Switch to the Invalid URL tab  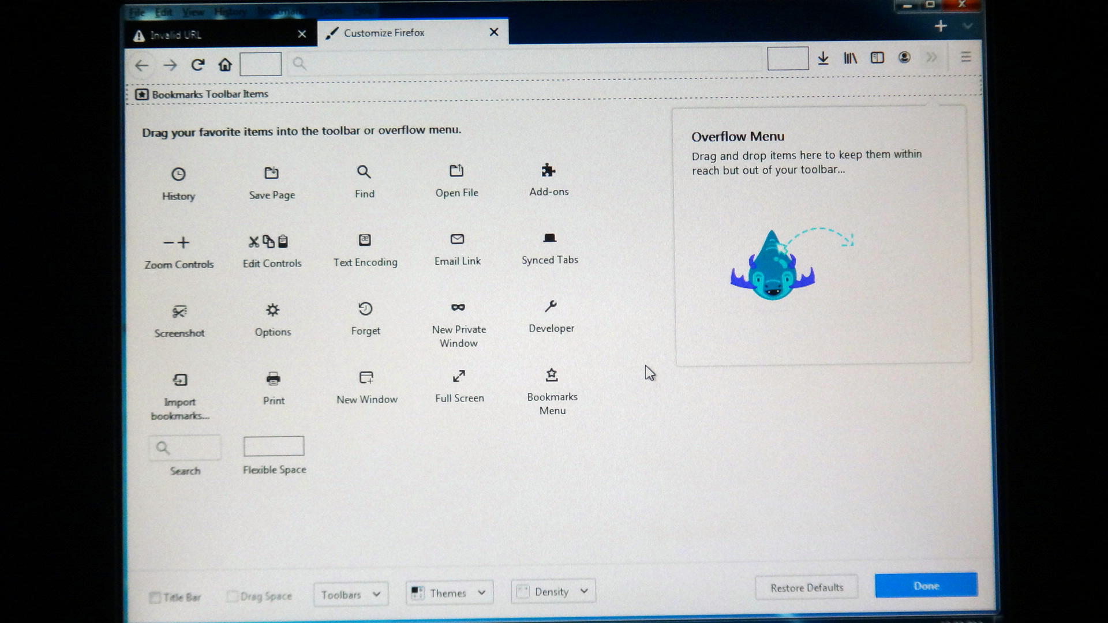219,35
